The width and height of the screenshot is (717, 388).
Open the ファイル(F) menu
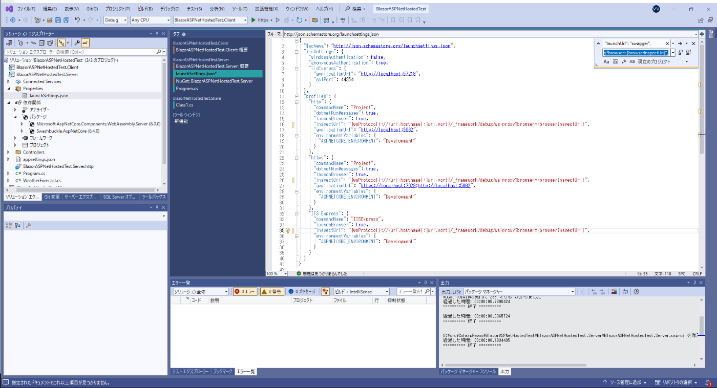26,9
